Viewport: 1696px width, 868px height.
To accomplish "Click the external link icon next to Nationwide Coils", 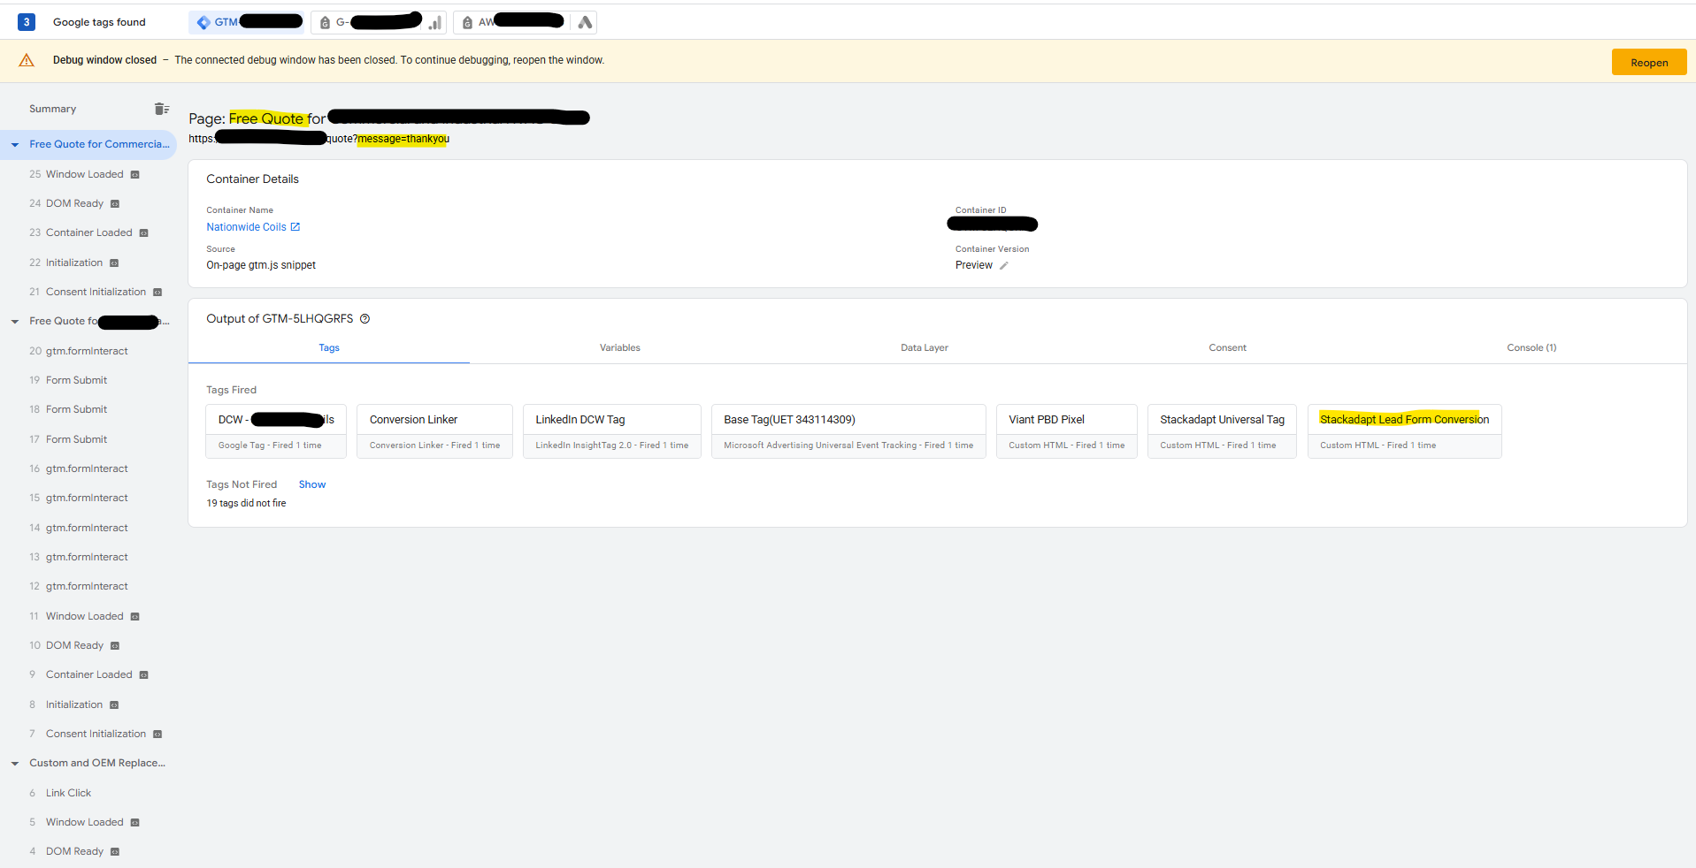I will click(295, 227).
